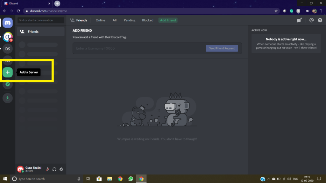
Task: Click taskbar microphone search icon
Action: pos(79,179)
